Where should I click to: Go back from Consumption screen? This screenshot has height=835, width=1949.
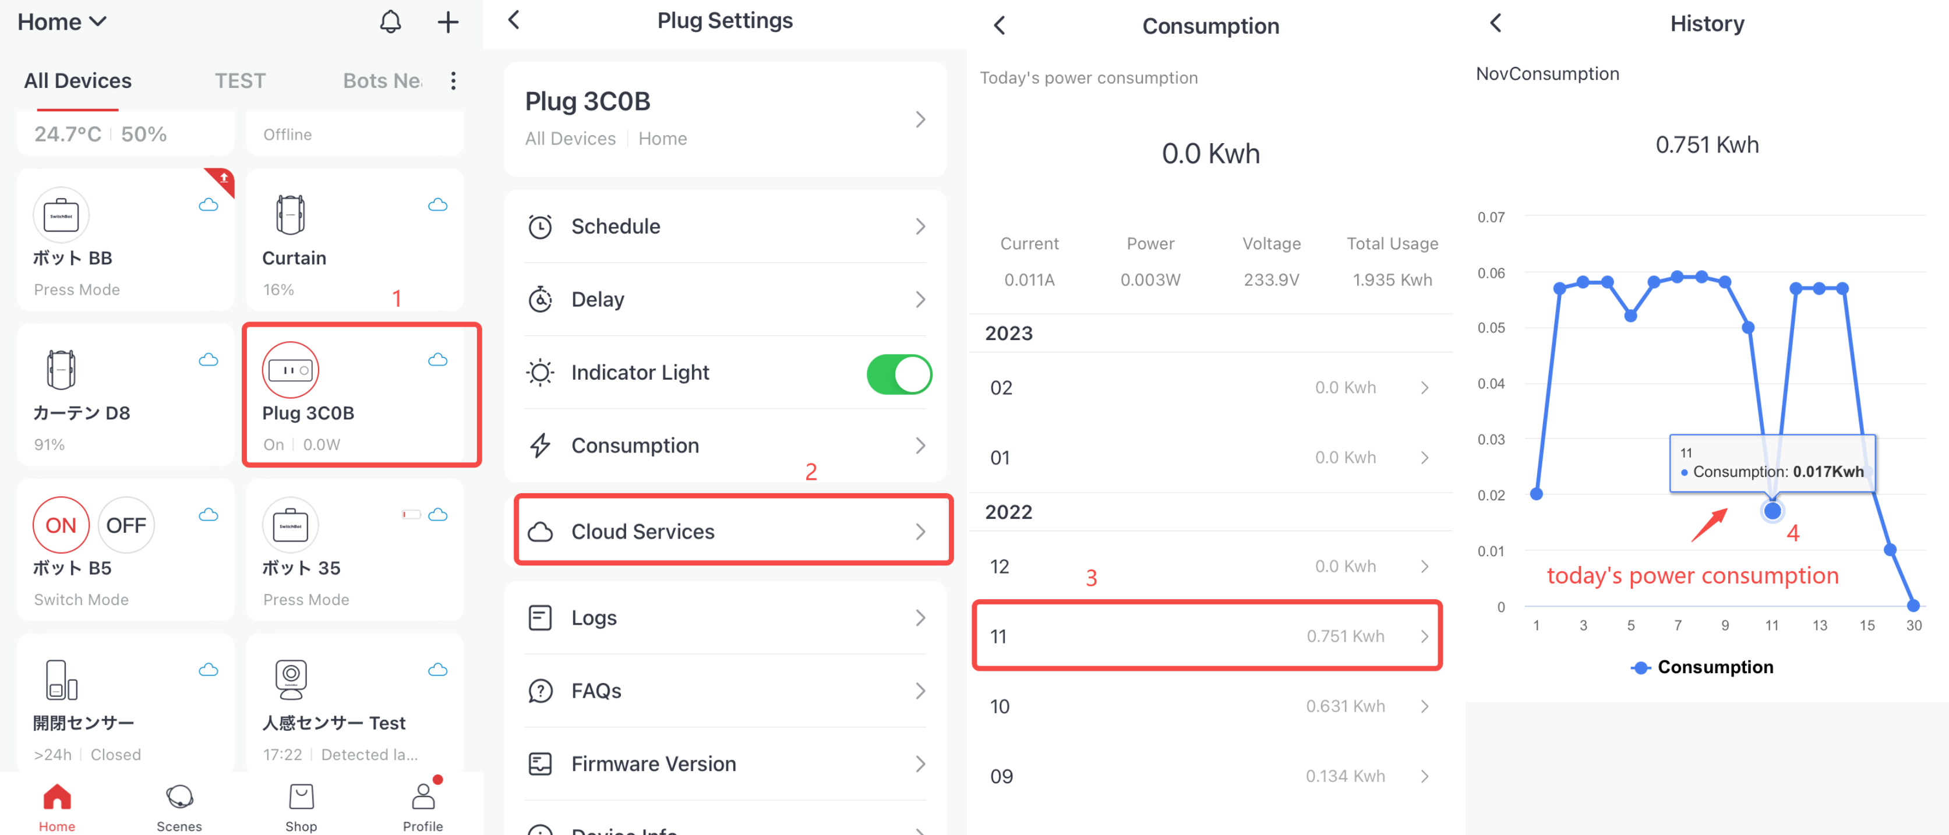(x=1000, y=26)
